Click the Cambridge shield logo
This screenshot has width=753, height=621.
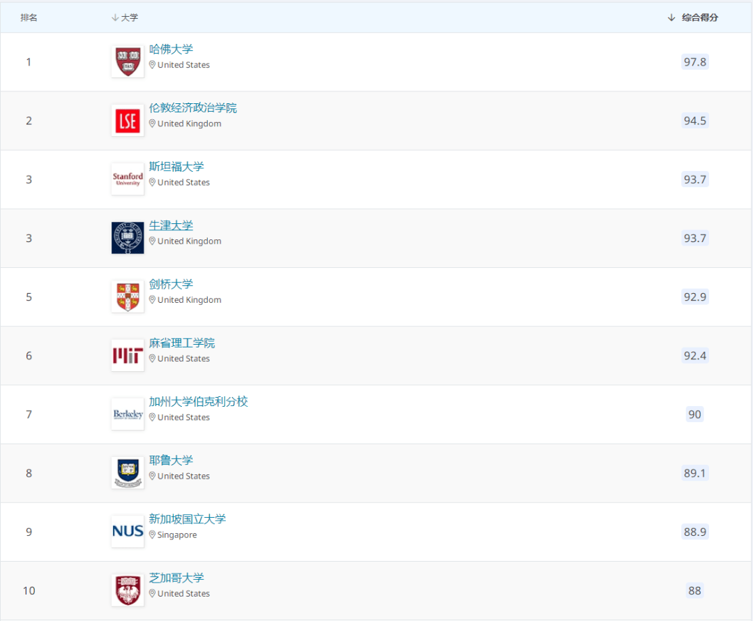click(x=128, y=297)
